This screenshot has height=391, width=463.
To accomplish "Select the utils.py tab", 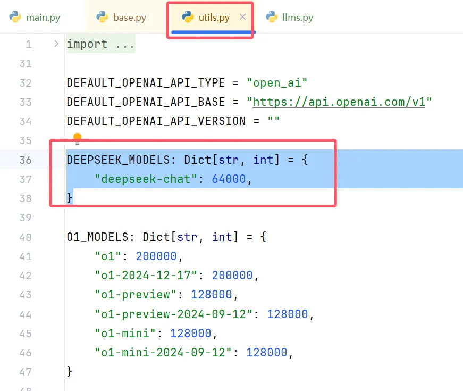I will coord(214,18).
